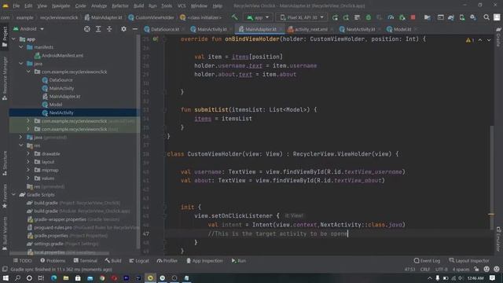Click the Rerun app icon in toolbar
This screenshot has width=503, height=283.
335,17
